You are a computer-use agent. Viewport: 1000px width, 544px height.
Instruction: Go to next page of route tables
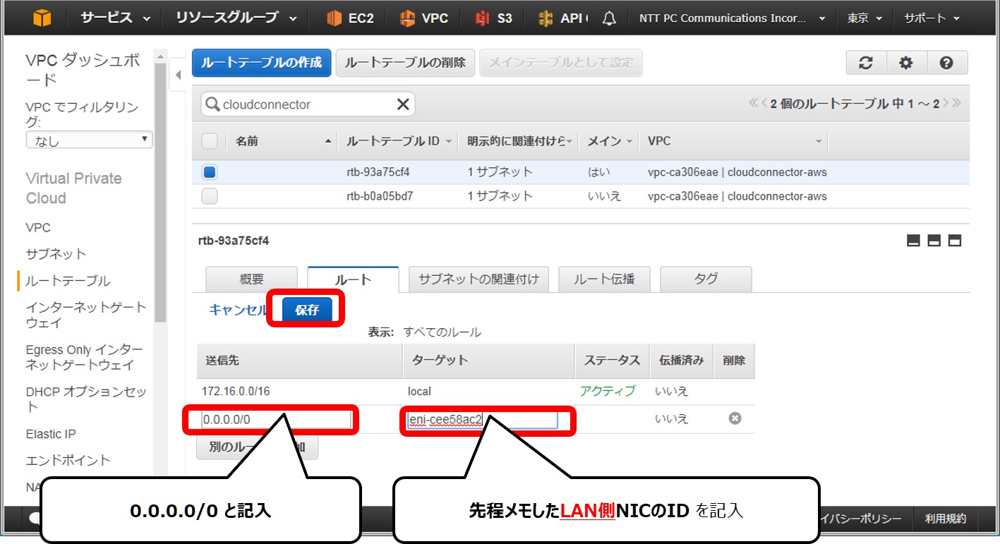coord(946,103)
